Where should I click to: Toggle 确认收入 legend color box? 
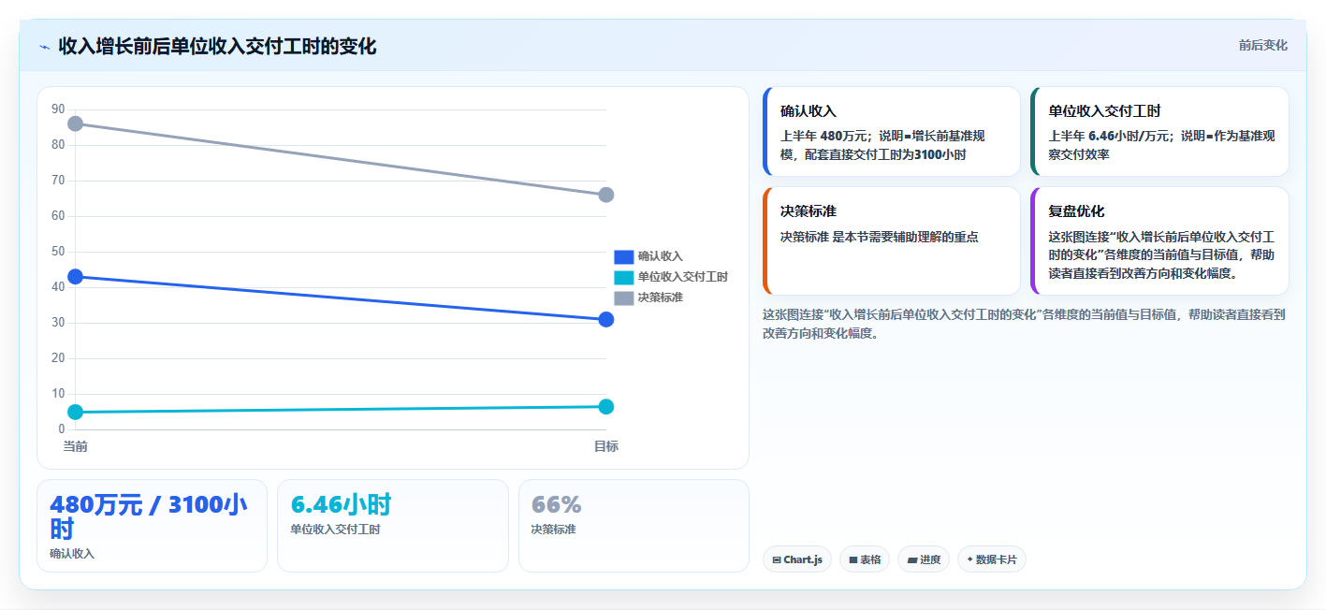pos(623,256)
